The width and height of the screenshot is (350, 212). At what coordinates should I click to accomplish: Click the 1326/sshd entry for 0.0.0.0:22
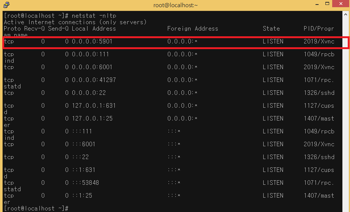pyautogui.click(x=319, y=93)
